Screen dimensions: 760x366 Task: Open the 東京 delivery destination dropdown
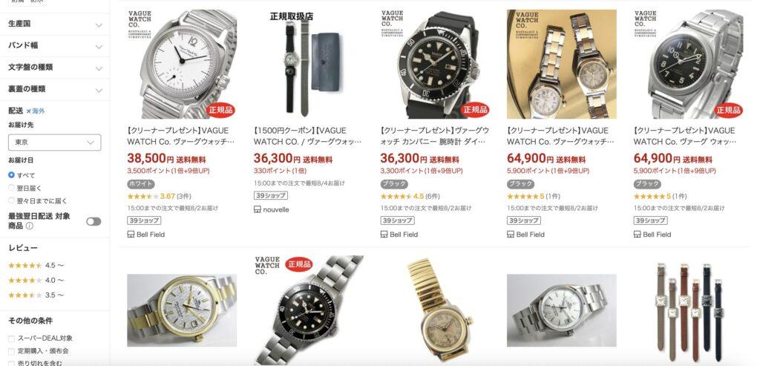click(x=55, y=143)
